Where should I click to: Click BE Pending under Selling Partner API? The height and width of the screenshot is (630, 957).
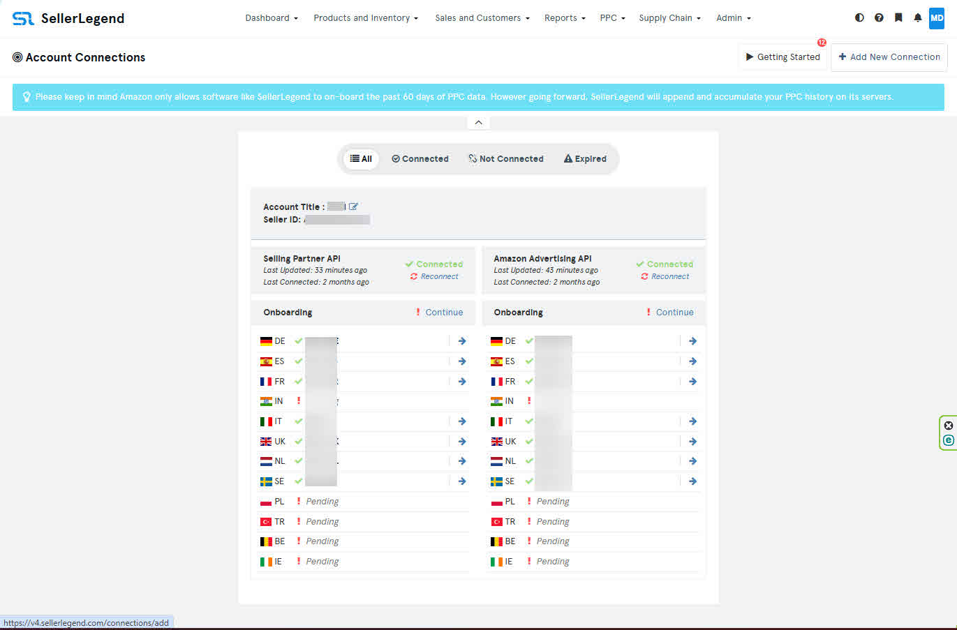(322, 541)
